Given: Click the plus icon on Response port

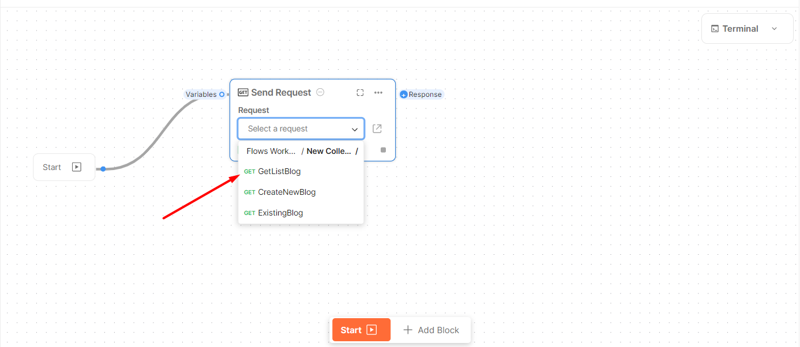Looking at the screenshot, I should point(404,95).
